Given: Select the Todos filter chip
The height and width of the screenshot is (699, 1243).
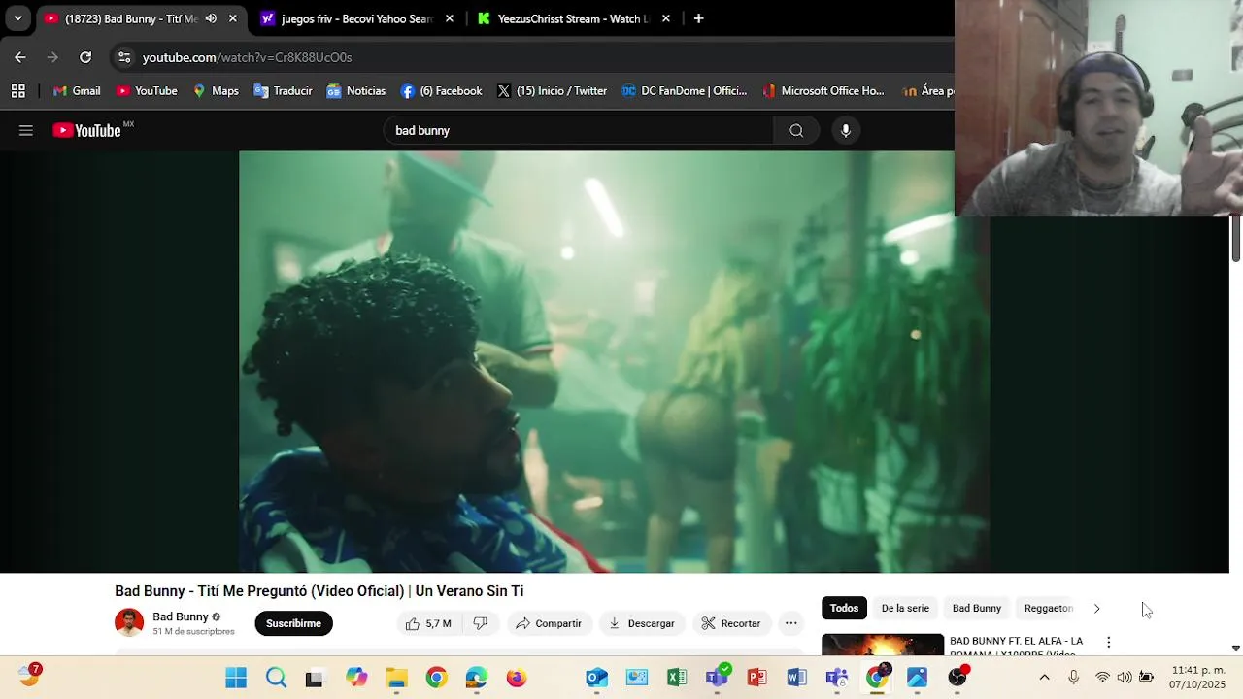Looking at the screenshot, I should 844,608.
